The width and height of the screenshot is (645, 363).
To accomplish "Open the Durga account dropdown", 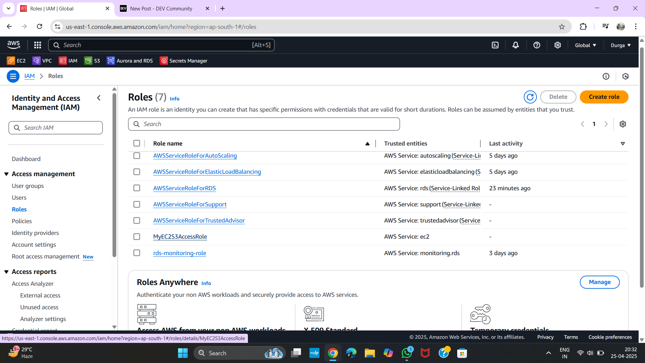I will click(620, 45).
